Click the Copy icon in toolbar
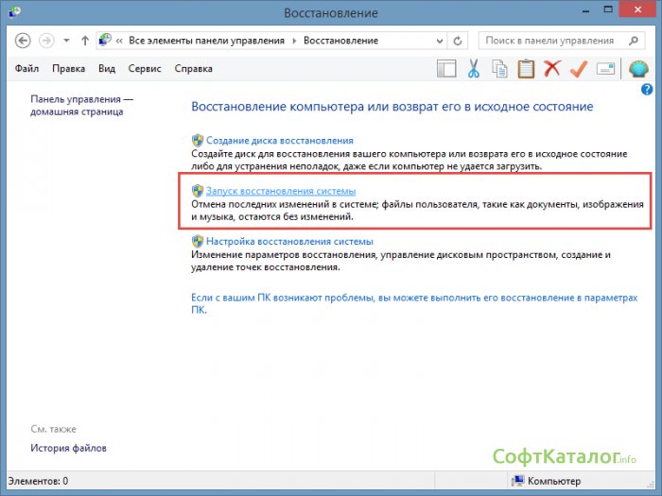 tap(499, 68)
